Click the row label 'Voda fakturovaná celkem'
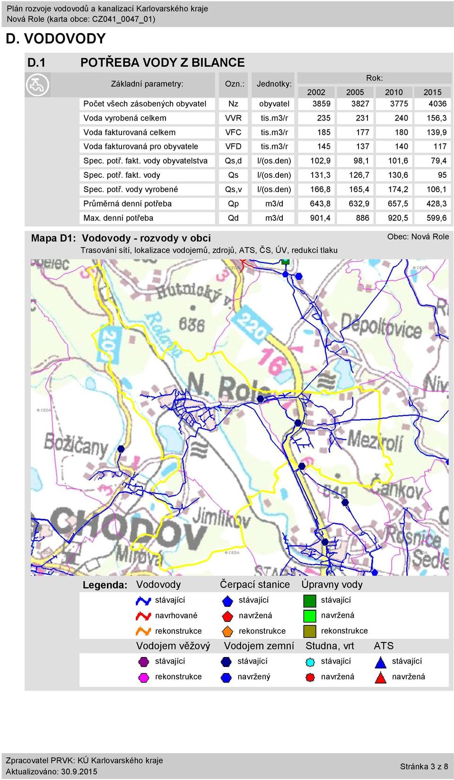The width and height of the screenshot is (454, 780). tap(130, 132)
